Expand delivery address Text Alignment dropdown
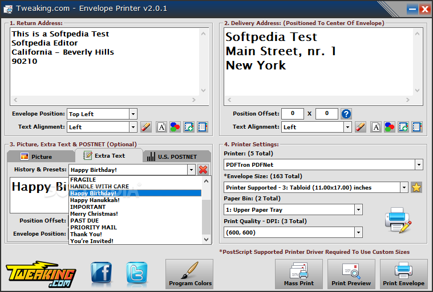This screenshot has height=292, width=433. [x=347, y=127]
